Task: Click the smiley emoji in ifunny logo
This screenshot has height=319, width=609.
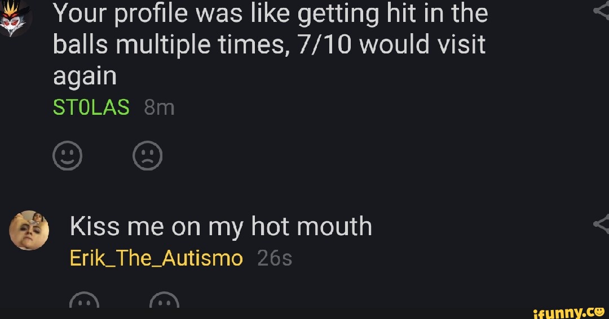Action: (599, 310)
